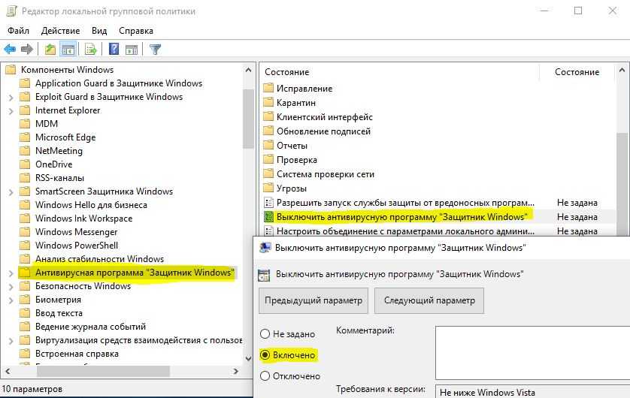Screen dimensions: 630x398
Task: Open the Проверка folder row
Action: point(296,160)
